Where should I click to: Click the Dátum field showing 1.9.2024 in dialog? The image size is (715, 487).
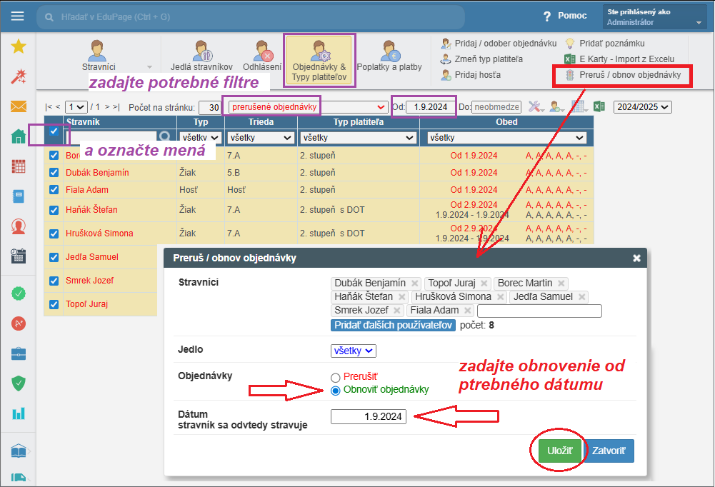(x=369, y=416)
